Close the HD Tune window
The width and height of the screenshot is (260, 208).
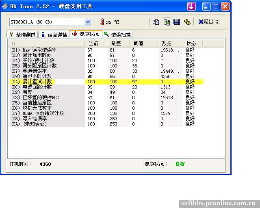(x=225, y=6)
